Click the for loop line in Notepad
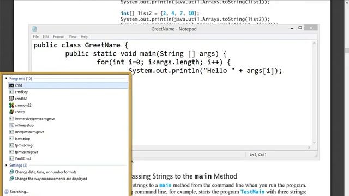The width and height of the screenshot is (349, 196). (x=164, y=62)
